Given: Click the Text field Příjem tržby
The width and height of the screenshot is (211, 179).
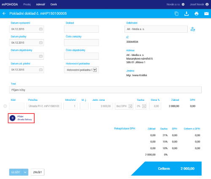Looking at the screenshot, I should [x=105, y=90].
